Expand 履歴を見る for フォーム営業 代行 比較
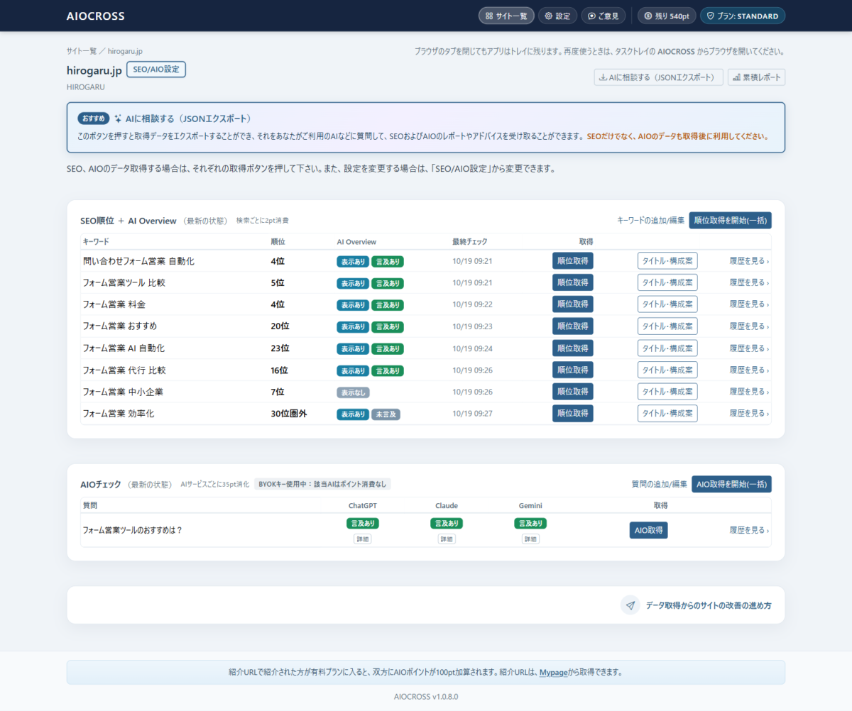Image resolution: width=852 pixels, height=711 pixels. click(x=749, y=370)
